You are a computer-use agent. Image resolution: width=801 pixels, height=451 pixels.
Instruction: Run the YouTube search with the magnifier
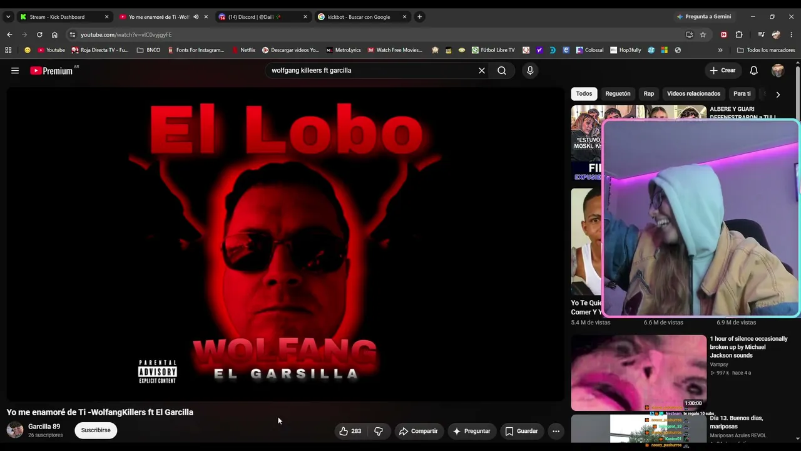pyautogui.click(x=502, y=71)
